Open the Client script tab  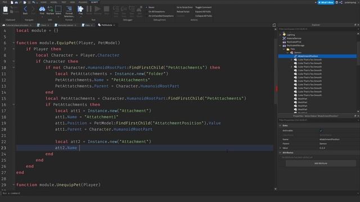pyautogui.click(x=43, y=25)
